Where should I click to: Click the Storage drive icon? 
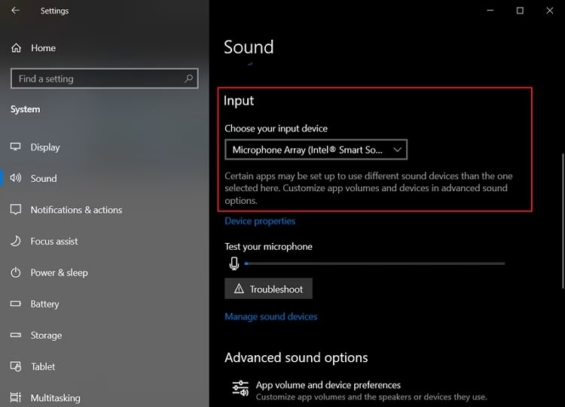pos(16,336)
